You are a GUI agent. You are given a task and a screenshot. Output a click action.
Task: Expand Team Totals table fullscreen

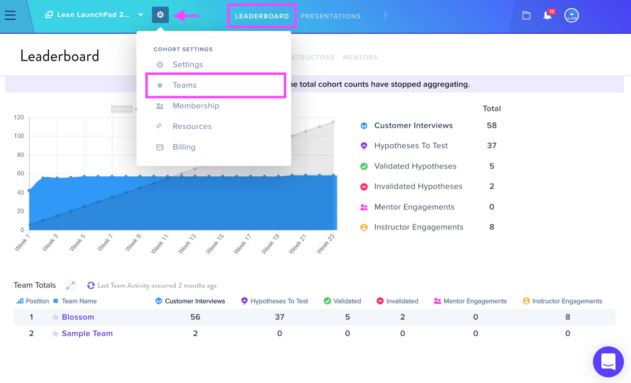pyautogui.click(x=71, y=285)
